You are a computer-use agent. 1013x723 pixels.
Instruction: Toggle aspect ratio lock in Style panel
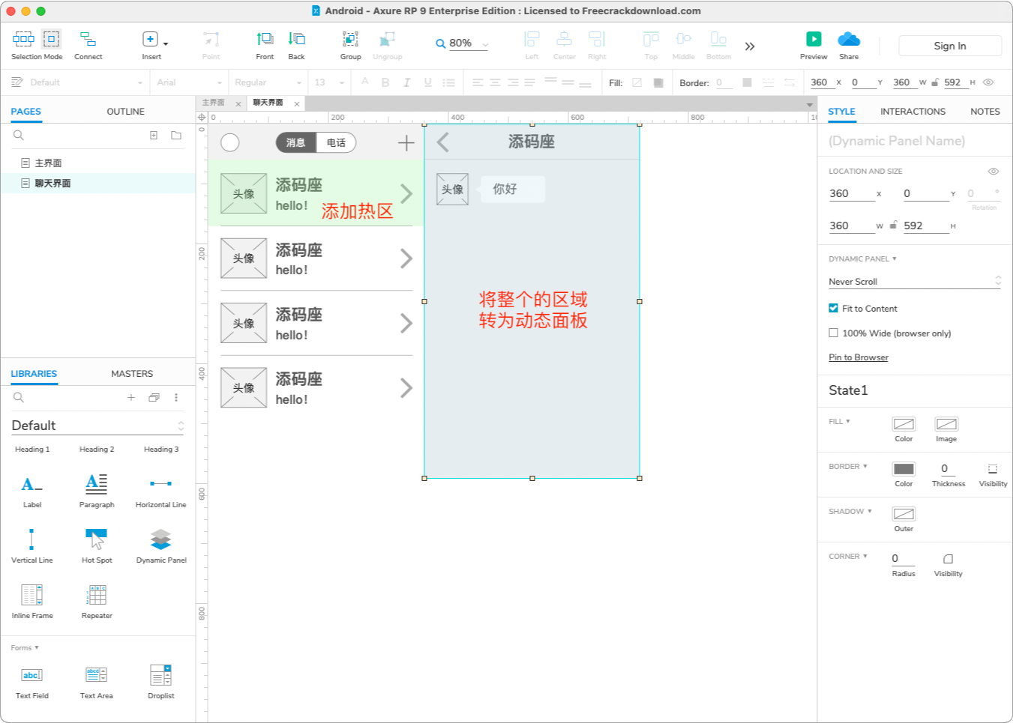click(x=893, y=226)
